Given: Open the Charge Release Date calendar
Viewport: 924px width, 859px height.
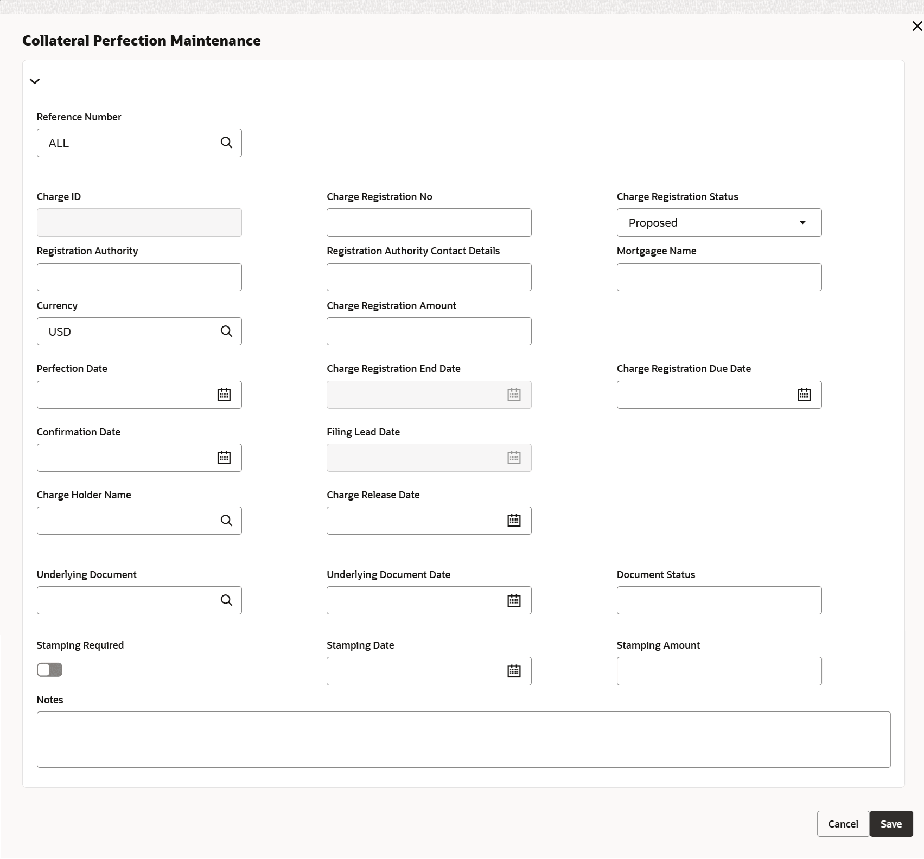Looking at the screenshot, I should click(514, 521).
